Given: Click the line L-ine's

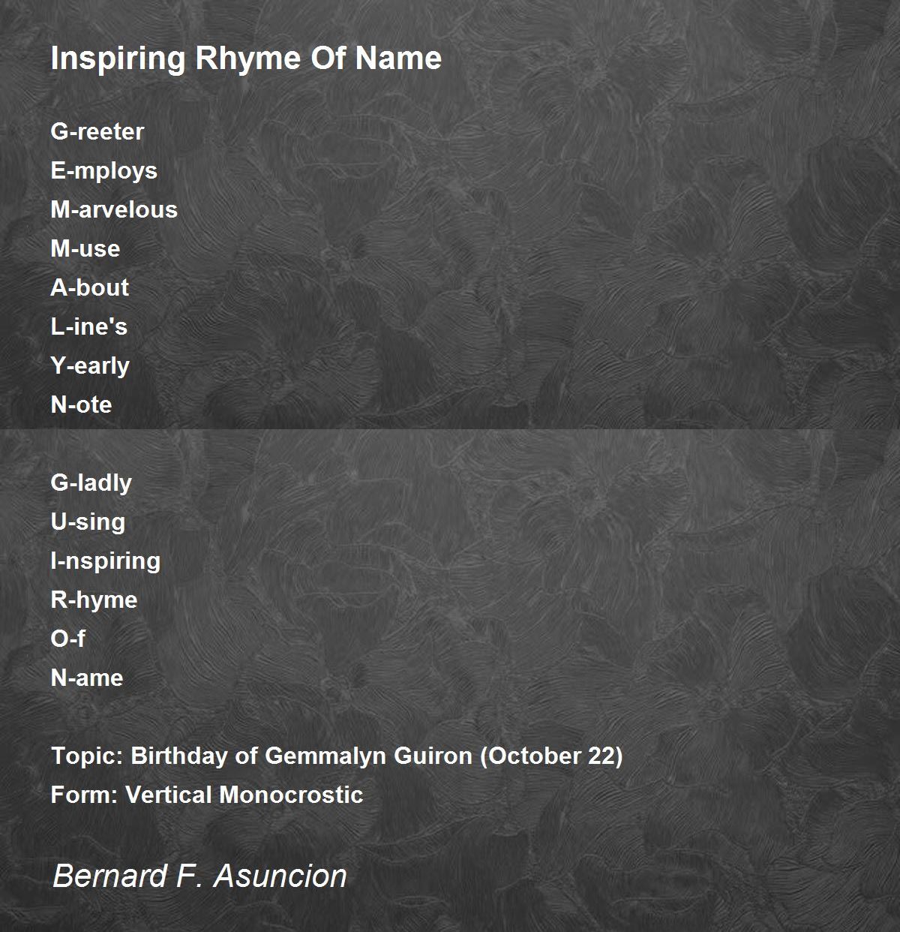Looking at the screenshot, I should [89, 326].
